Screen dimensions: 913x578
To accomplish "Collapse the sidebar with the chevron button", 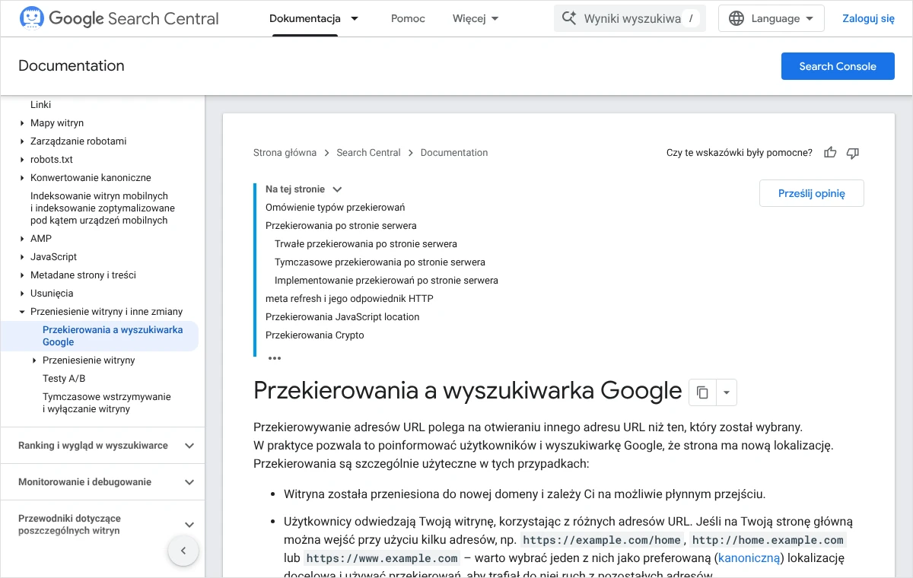I will point(183,551).
